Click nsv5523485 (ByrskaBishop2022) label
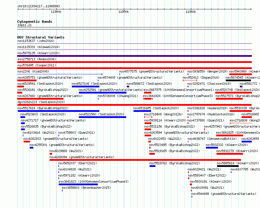The height and width of the screenshot is (208, 260). [174, 145]
